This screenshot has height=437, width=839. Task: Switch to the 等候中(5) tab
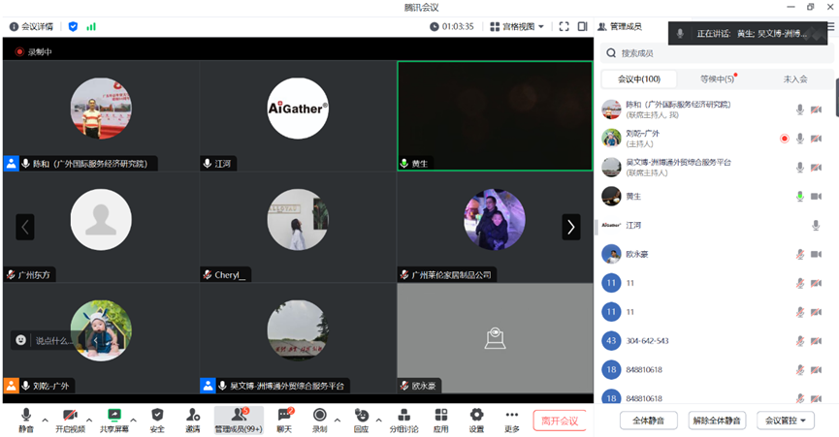[x=718, y=79]
